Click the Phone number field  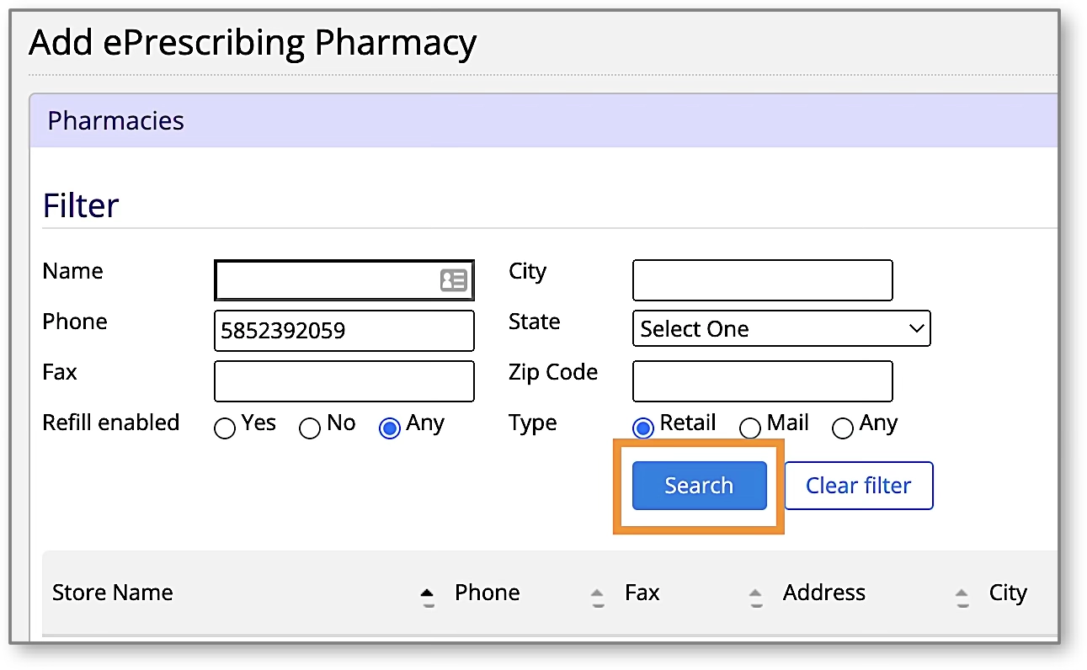[344, 331]
